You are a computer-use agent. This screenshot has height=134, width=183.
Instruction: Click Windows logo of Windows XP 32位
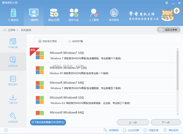click(x=40, y=70)
